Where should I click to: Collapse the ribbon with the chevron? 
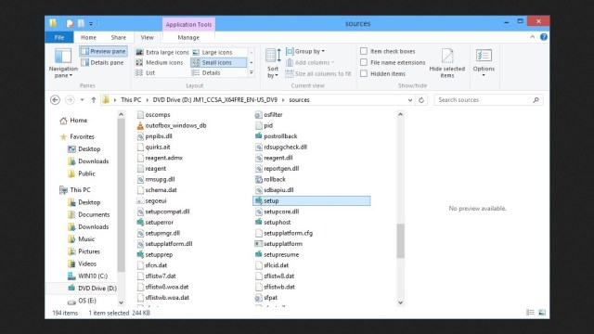click(532, 37)
